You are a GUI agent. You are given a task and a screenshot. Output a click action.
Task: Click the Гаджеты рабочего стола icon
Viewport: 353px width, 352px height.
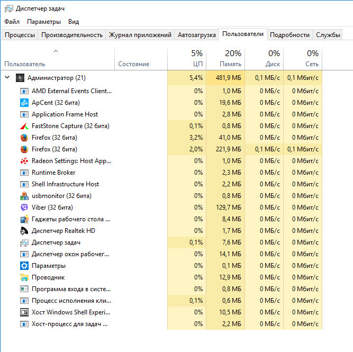coord(24,219)
